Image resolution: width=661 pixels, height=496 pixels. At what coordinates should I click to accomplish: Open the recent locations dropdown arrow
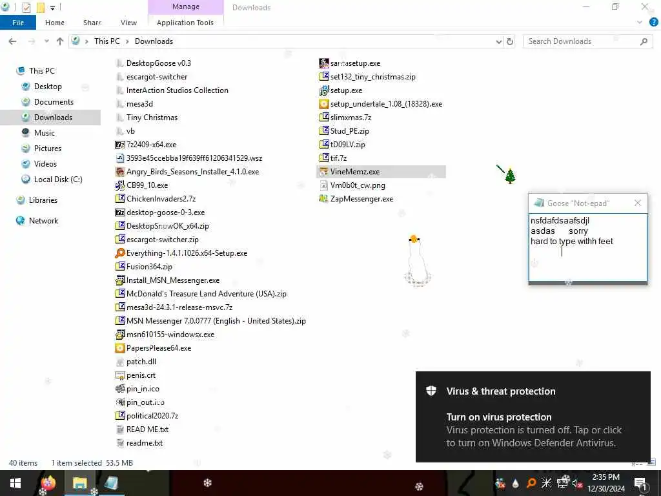pos(46,41)
